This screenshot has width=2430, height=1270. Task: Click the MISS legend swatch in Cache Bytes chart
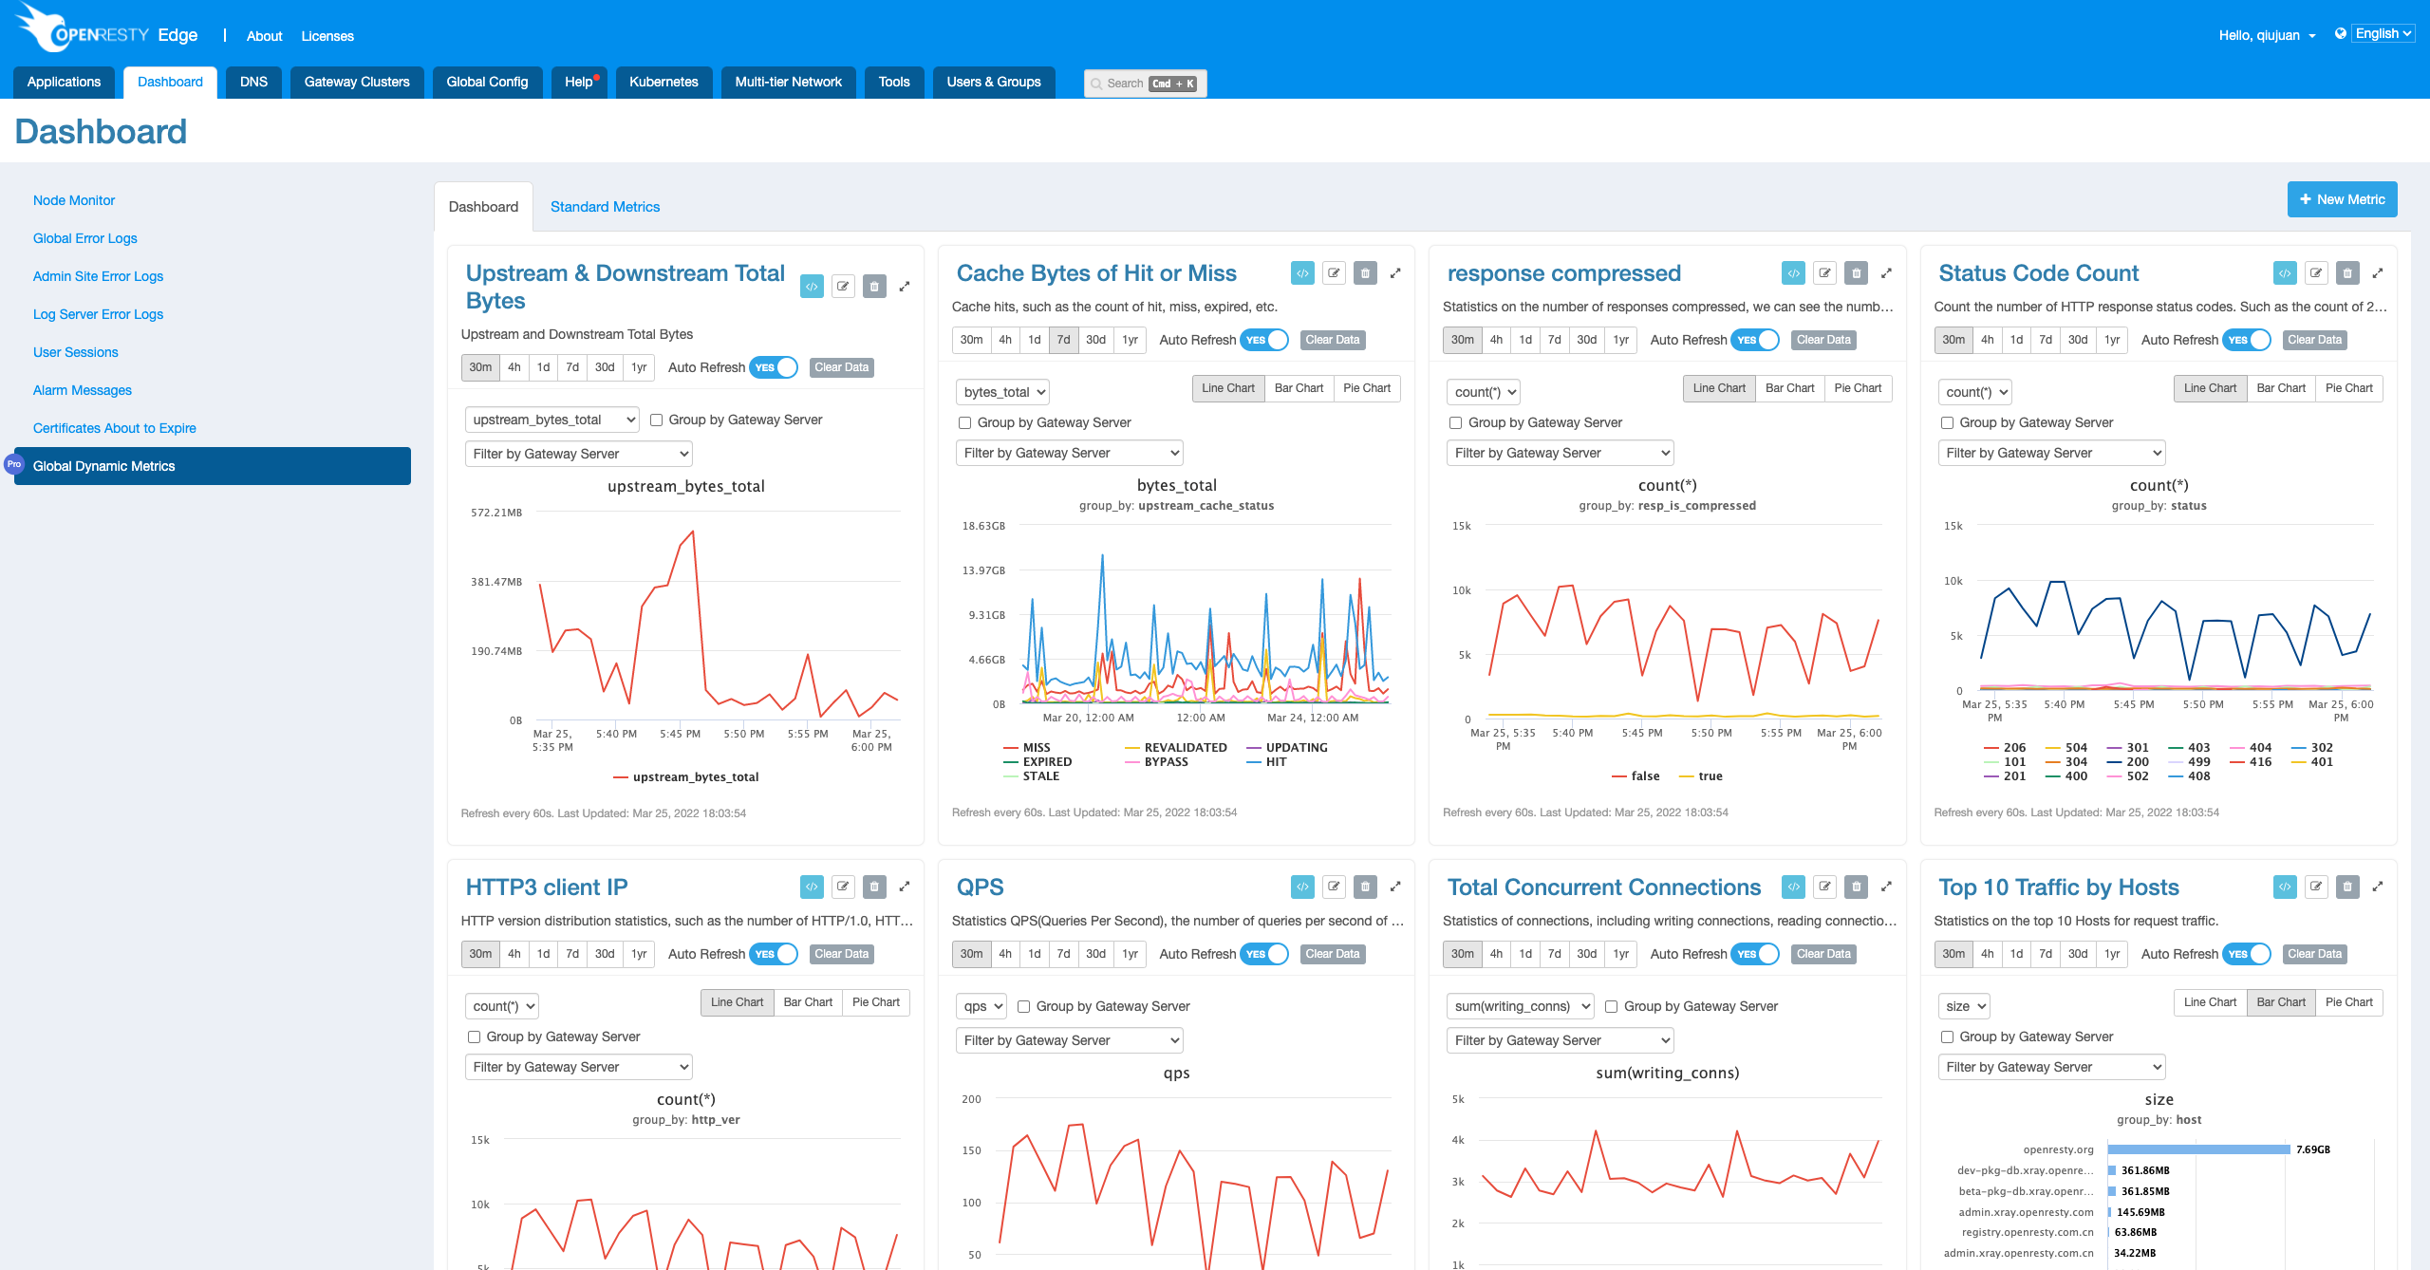(x=1011, y=748)
